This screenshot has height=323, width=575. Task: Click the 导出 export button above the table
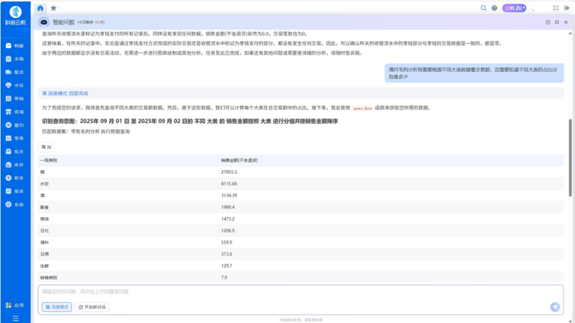[x=46, y=147]
